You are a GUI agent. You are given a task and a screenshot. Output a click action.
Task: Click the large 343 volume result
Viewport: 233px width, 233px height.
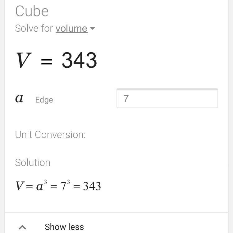[79, 60]
